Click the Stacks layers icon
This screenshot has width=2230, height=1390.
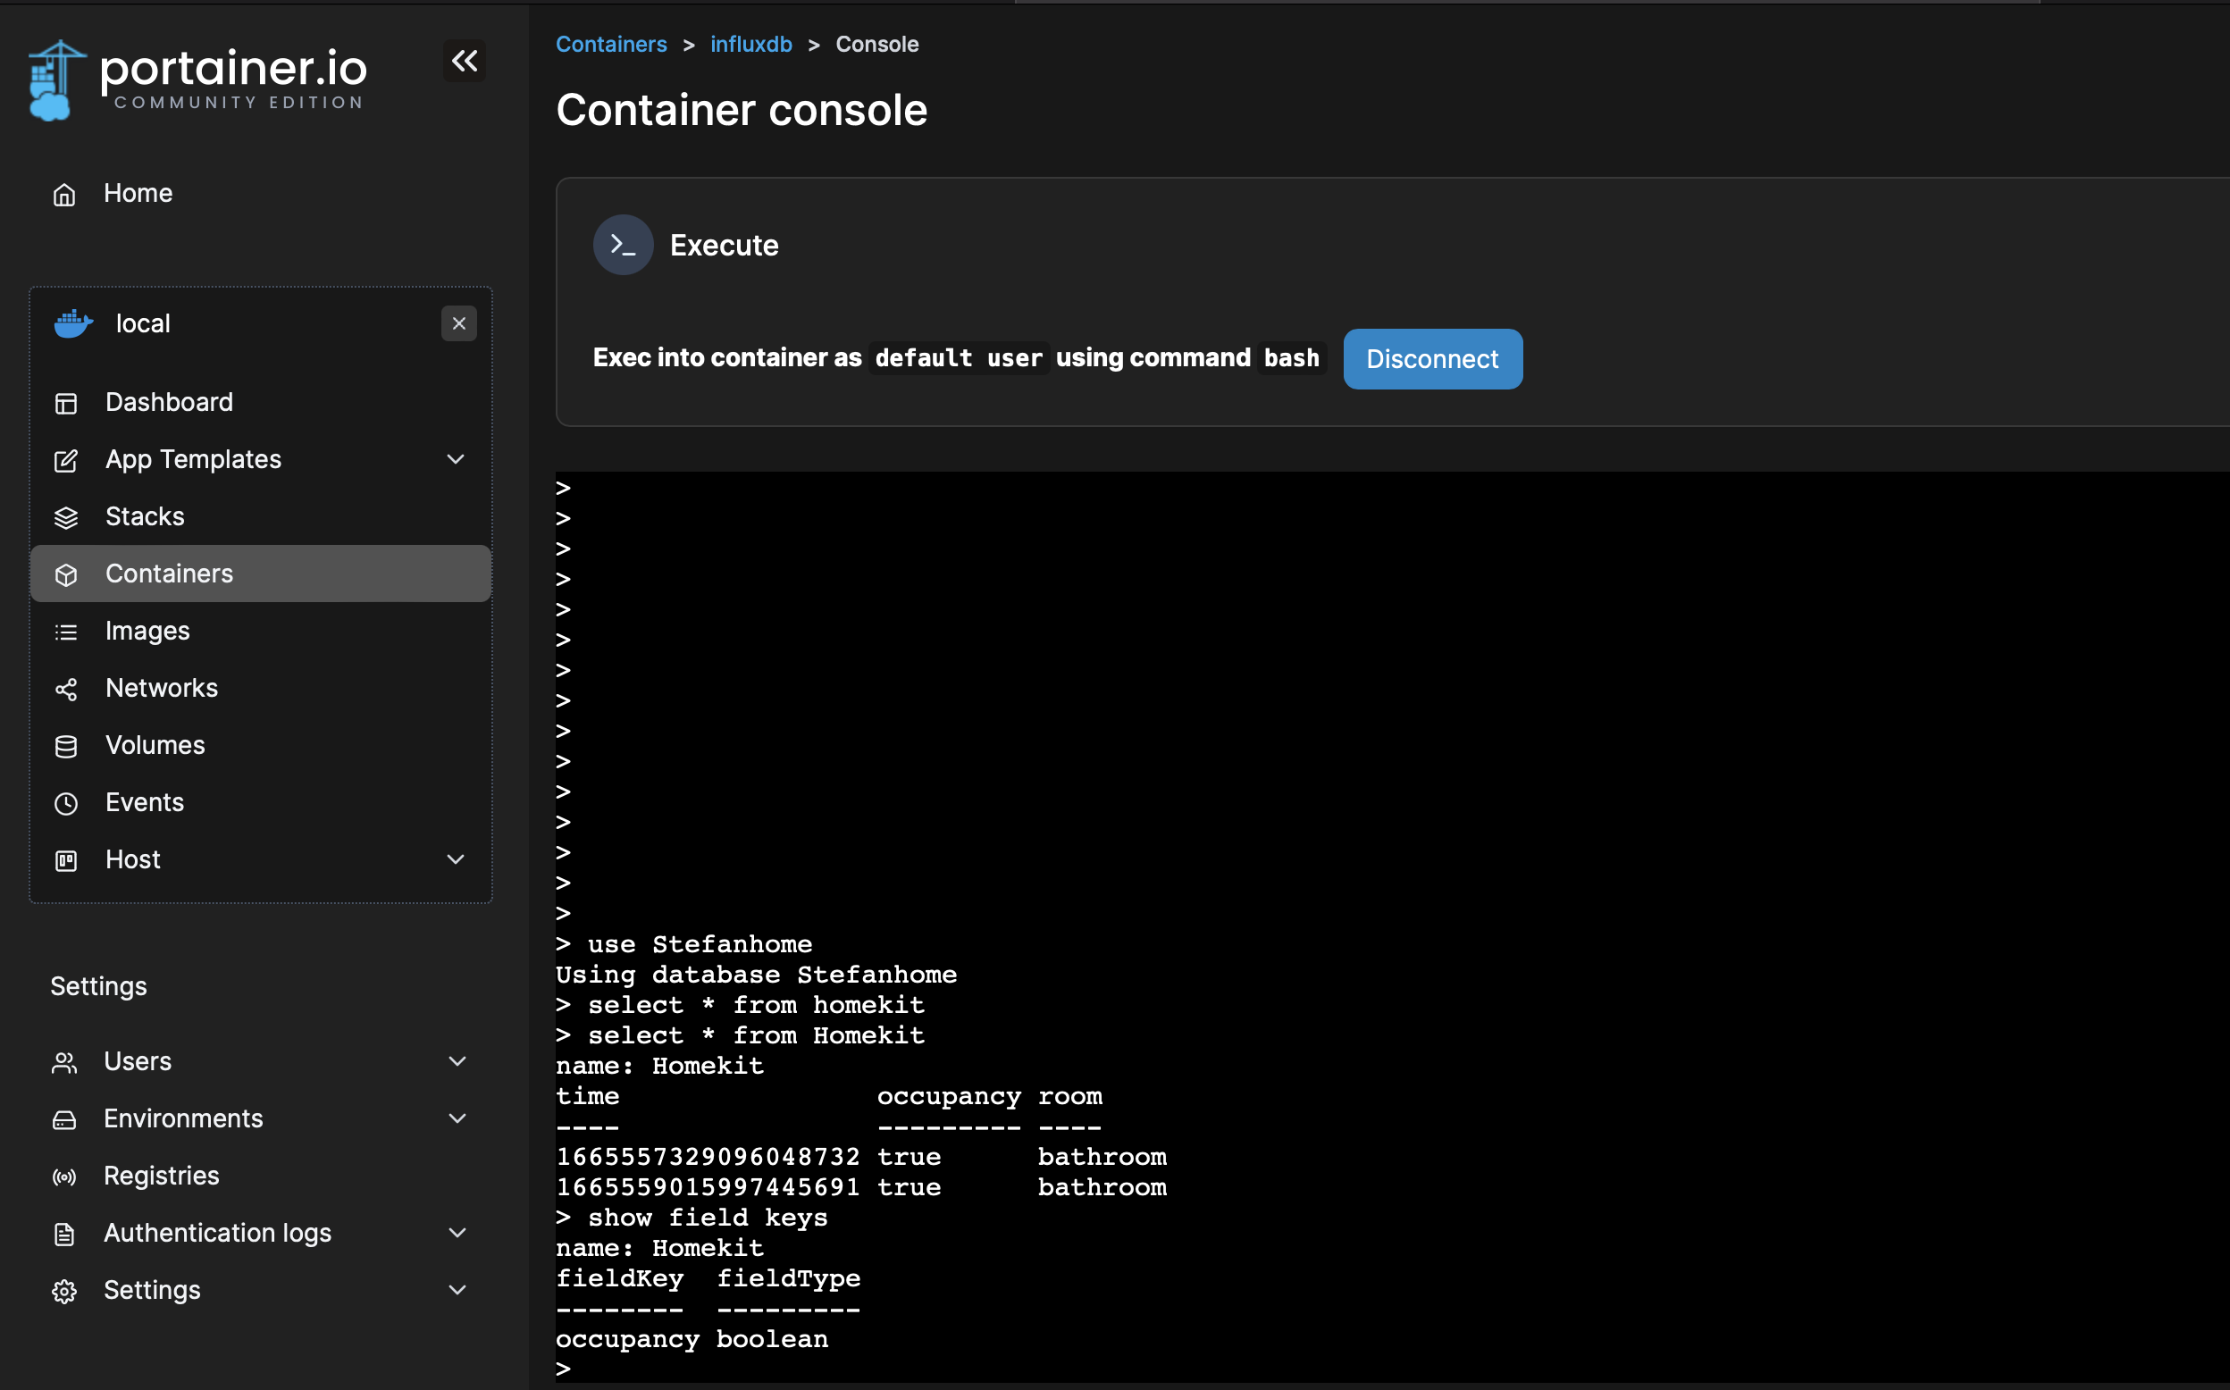pos(66,517)
